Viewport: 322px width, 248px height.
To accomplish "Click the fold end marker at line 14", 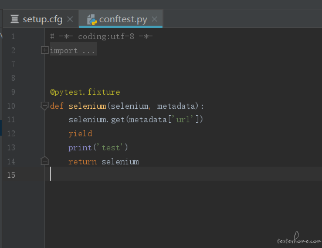I will [45, 161].
